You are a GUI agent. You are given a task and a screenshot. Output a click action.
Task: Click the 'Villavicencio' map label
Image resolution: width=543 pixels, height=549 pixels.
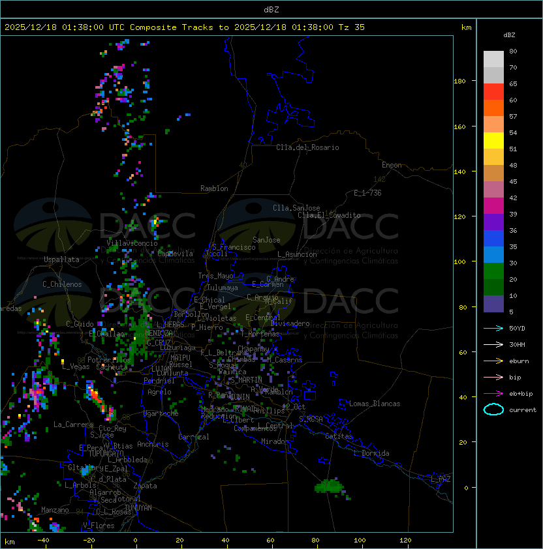coord(132,243)
